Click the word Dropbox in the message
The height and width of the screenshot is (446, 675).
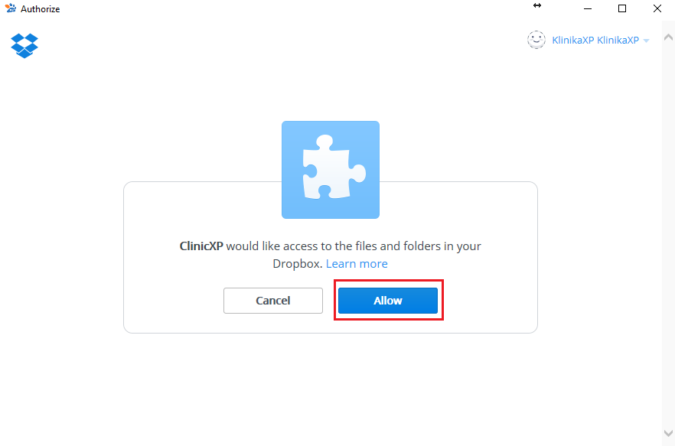tap(297, 263)
